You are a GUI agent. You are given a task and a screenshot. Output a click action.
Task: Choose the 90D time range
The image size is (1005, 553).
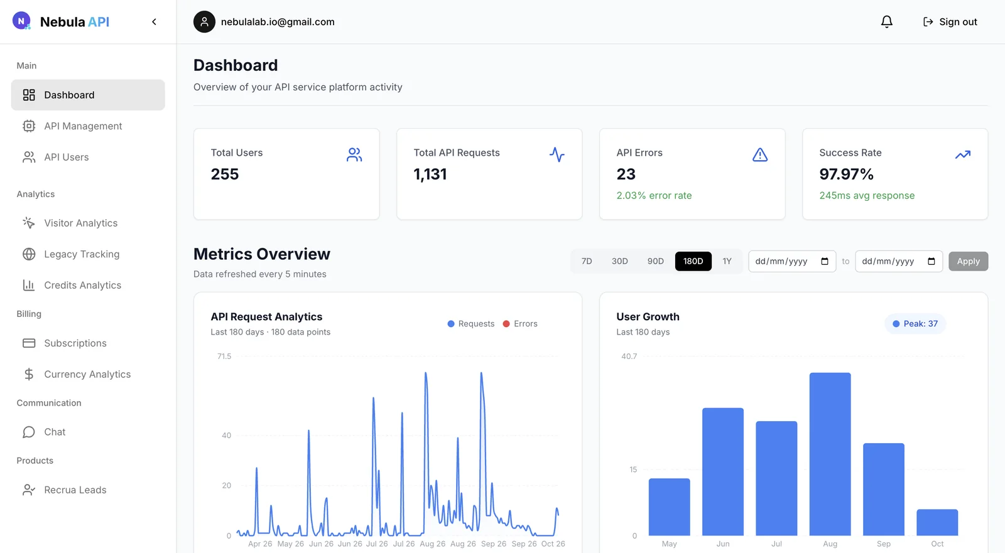(656, 261)
